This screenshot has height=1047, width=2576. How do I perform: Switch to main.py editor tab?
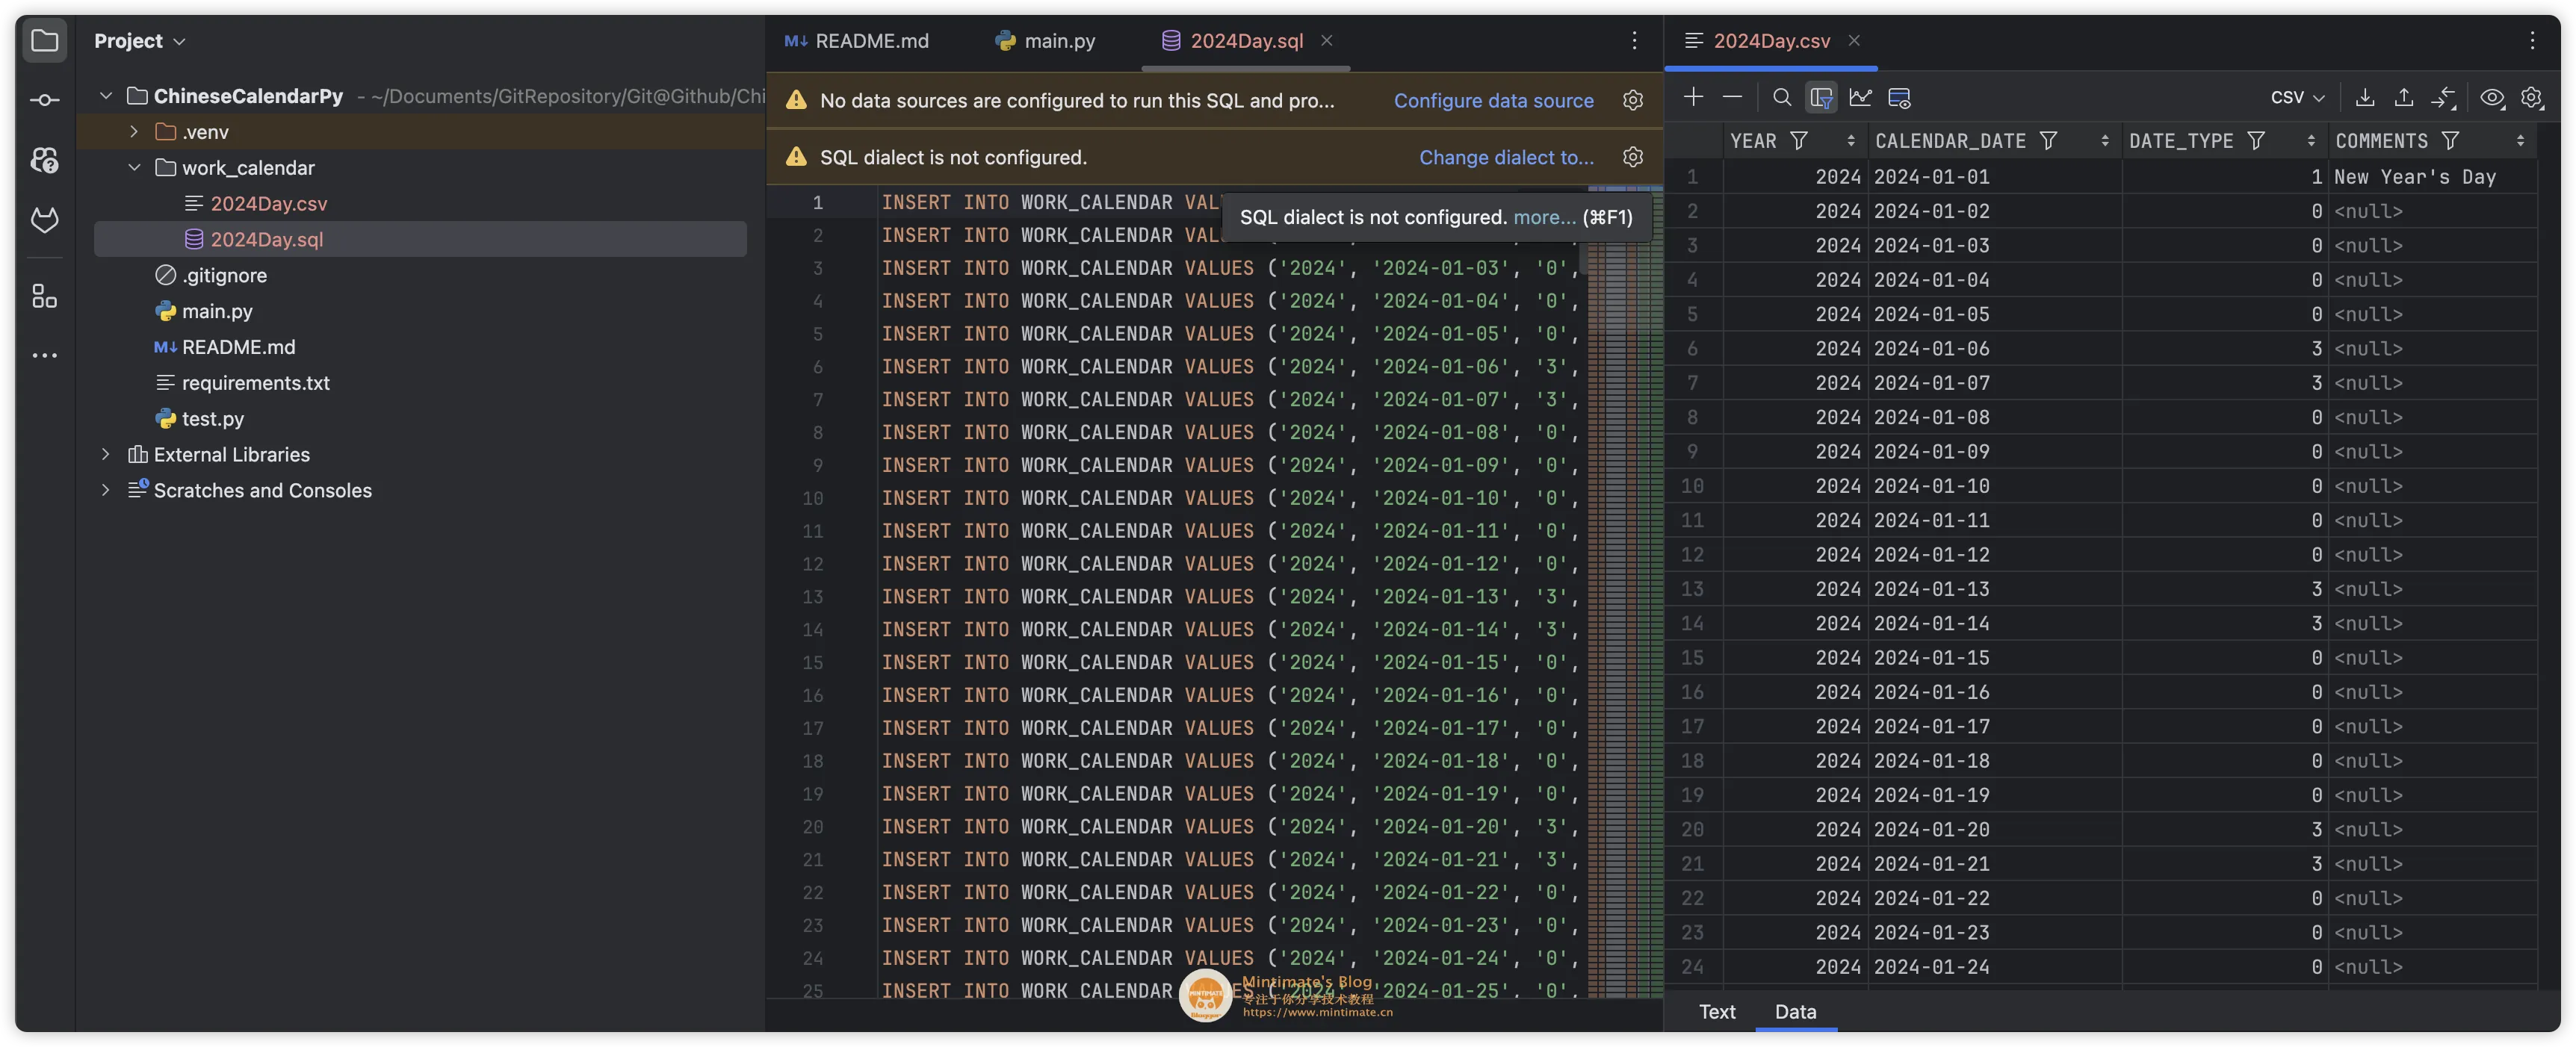tap(1045, 41)
